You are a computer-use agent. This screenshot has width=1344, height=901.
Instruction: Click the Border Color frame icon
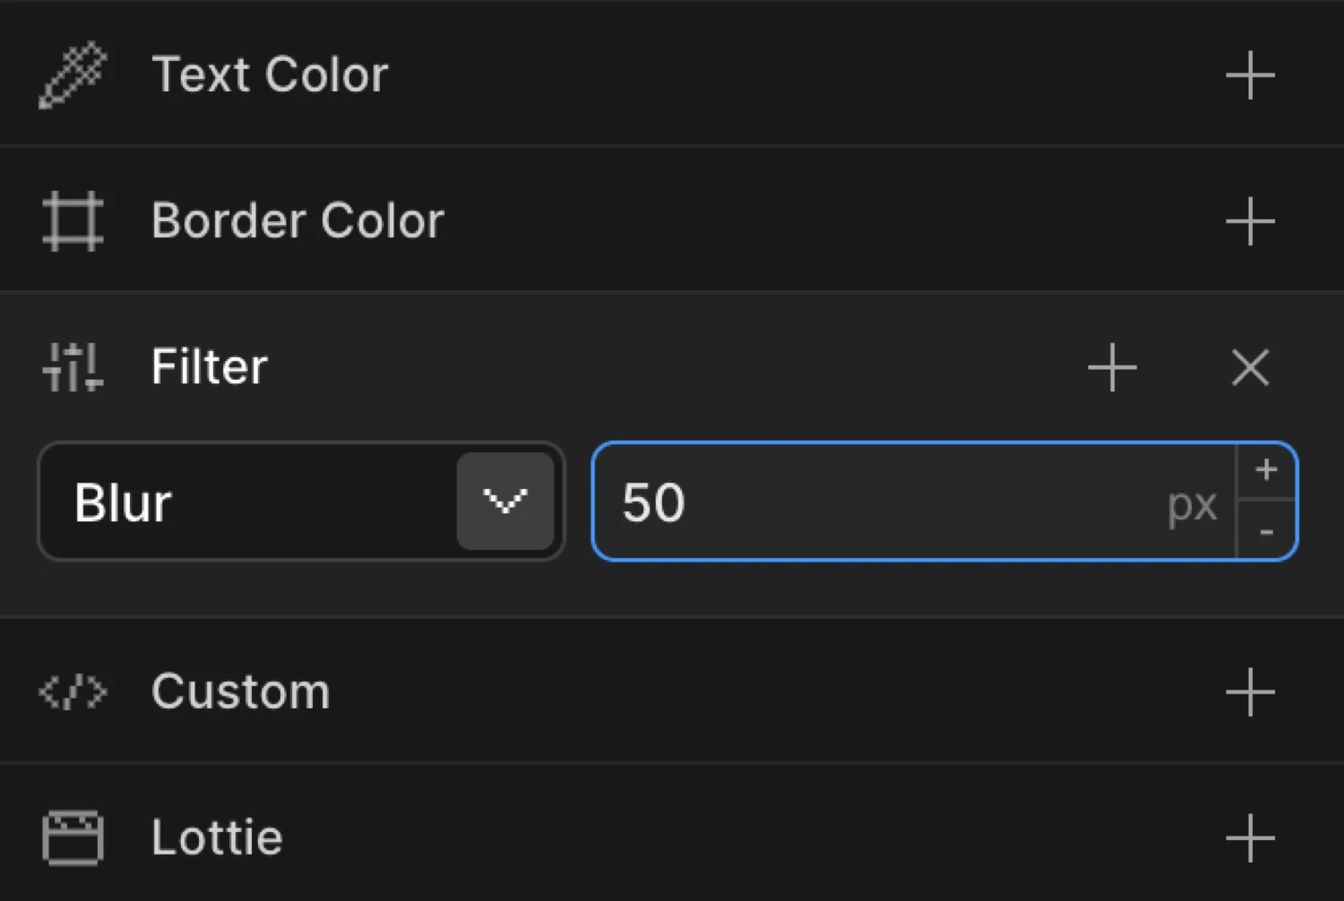coord(72,221)
